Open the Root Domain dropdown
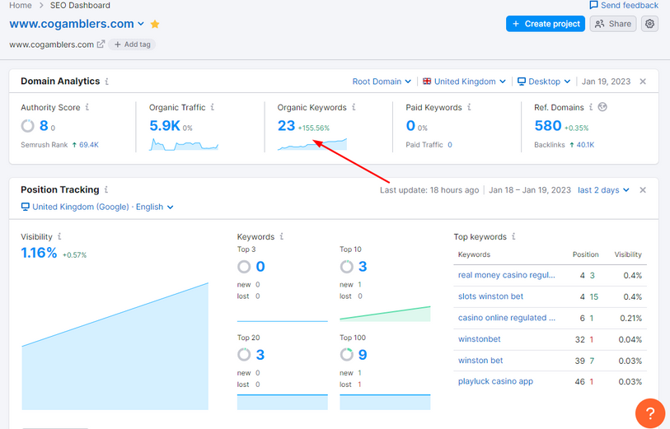Screen dimensions: 670x429 (x=382, y=82)
